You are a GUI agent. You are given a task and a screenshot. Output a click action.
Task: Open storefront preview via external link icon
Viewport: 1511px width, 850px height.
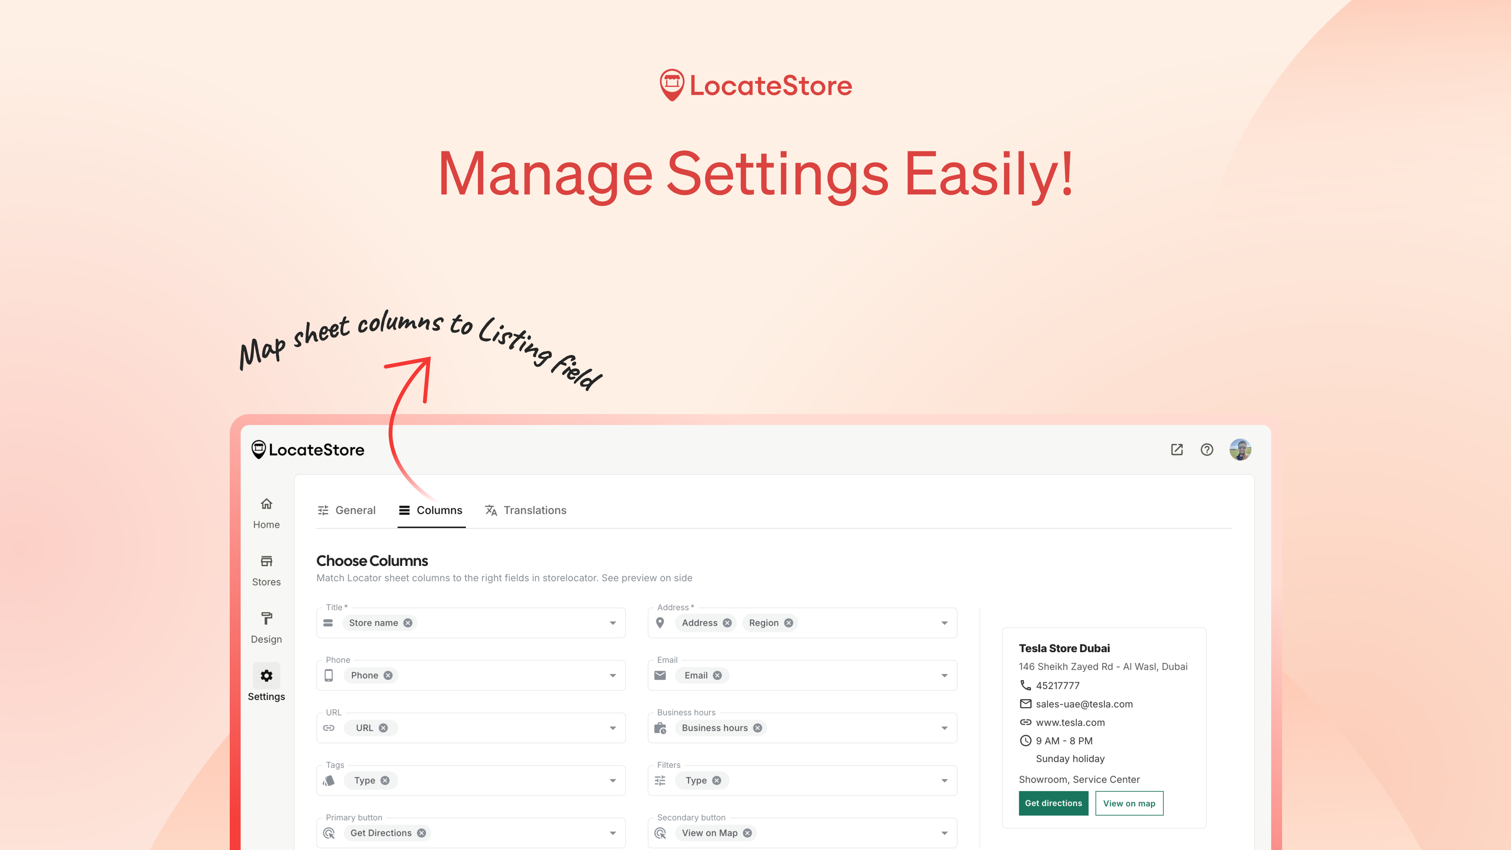coord(1177,450)
